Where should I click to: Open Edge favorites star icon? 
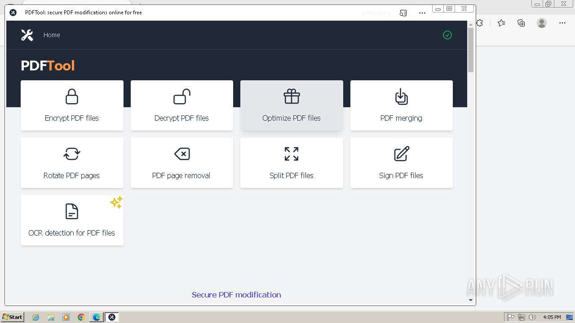(501, 23)
